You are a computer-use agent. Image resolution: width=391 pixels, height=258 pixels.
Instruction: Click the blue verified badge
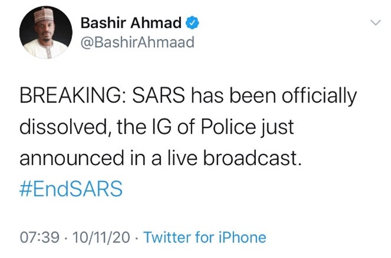[192, 24]
